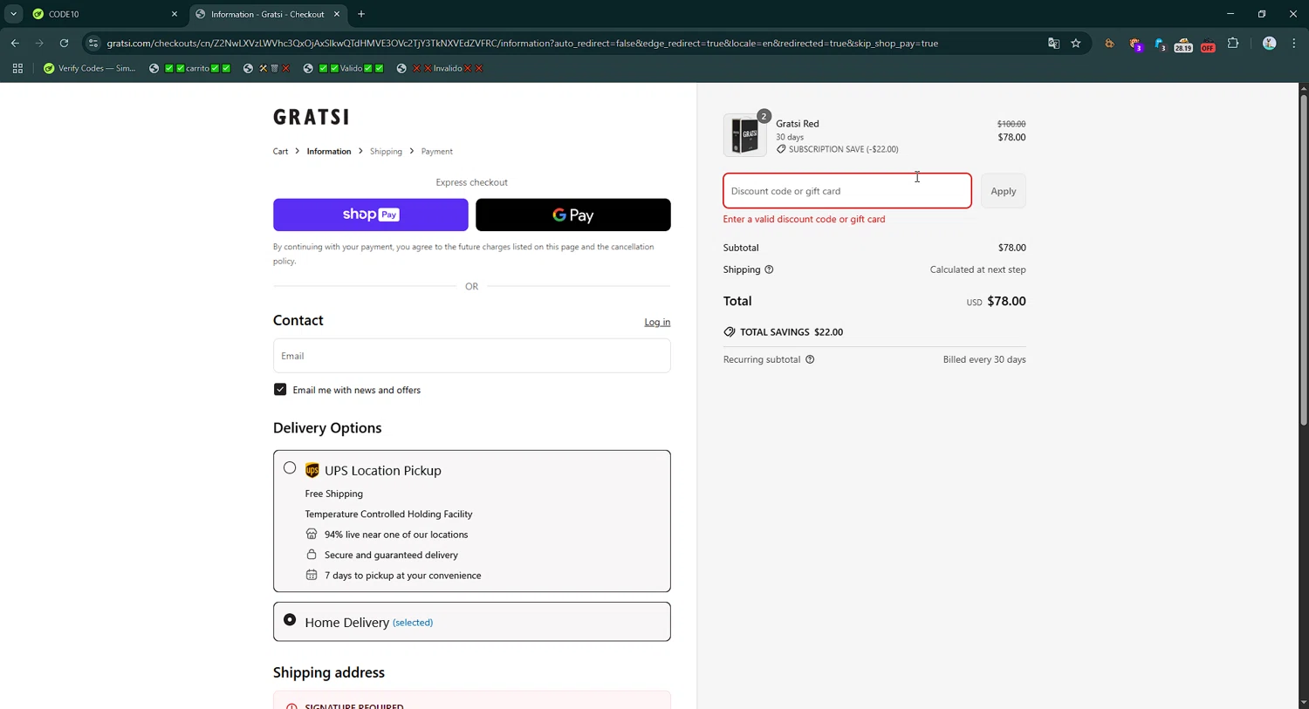Open the carrito bookmark

pos(189,68)
